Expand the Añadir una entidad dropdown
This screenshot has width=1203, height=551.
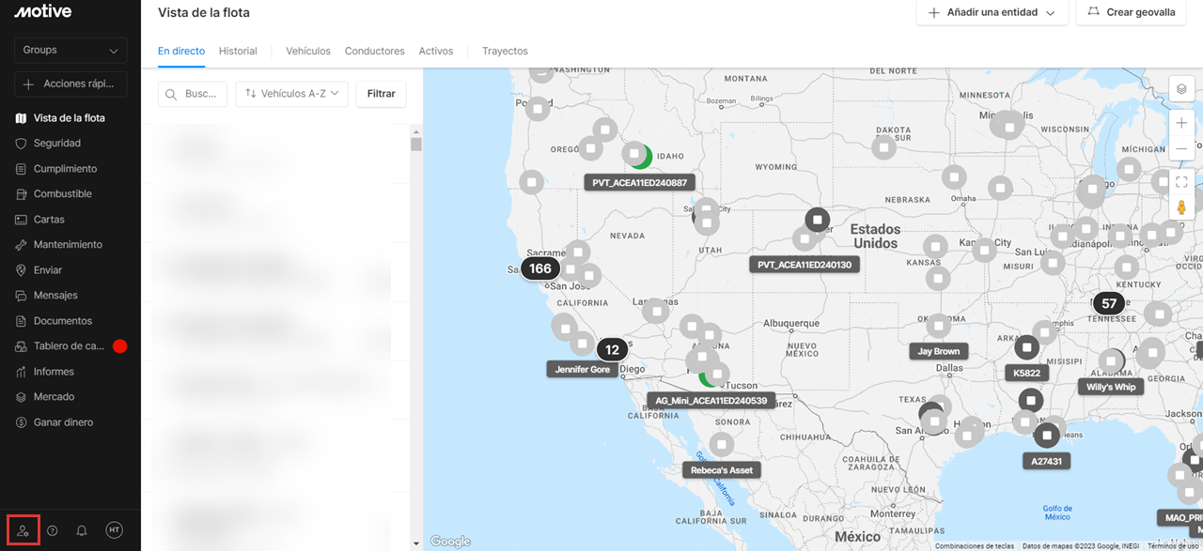pyautogui.click(x=992, y=13)
